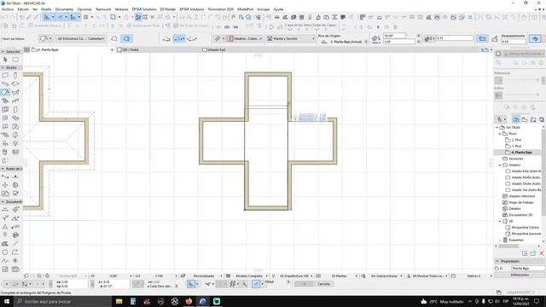Screen dimensions: 546x307
Task: Open the Windows Start menu
Action: coord(7,301)
